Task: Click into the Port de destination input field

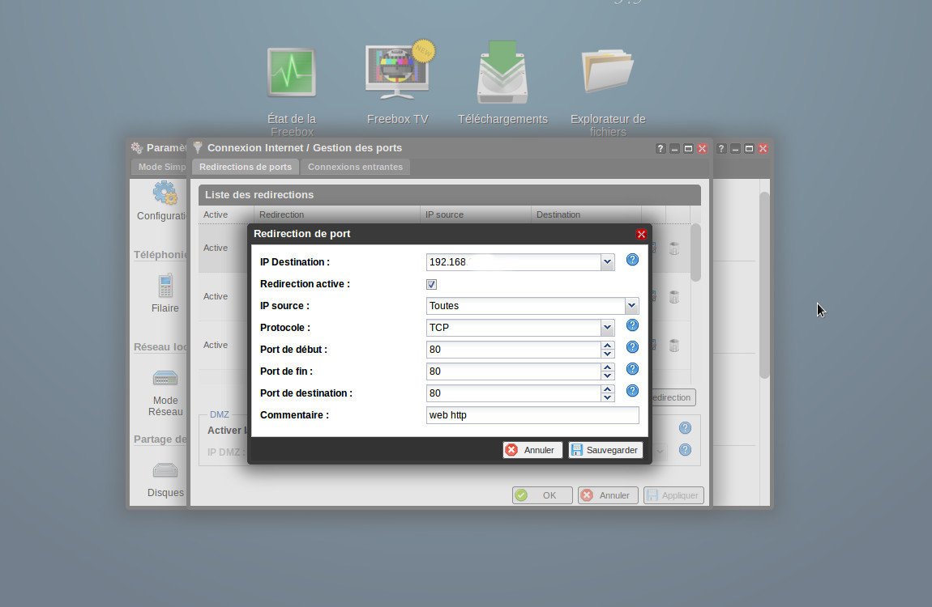Action: (x=514, y=393)
